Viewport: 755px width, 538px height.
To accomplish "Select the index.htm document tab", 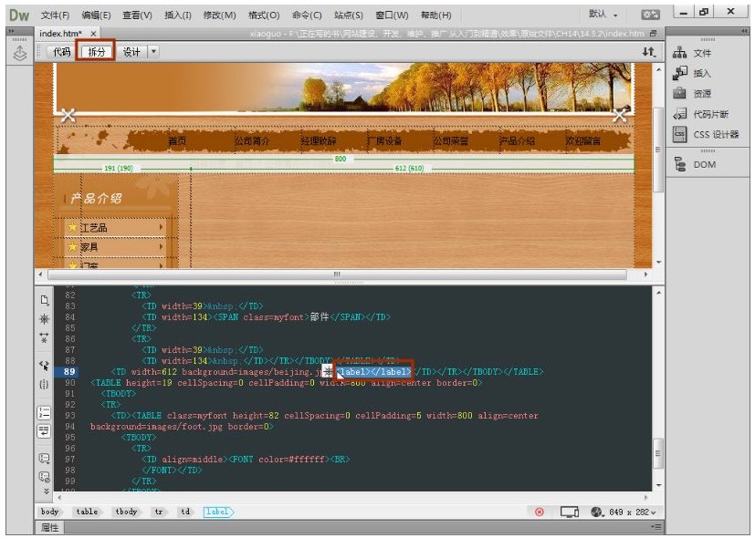I will pos(62,34).
